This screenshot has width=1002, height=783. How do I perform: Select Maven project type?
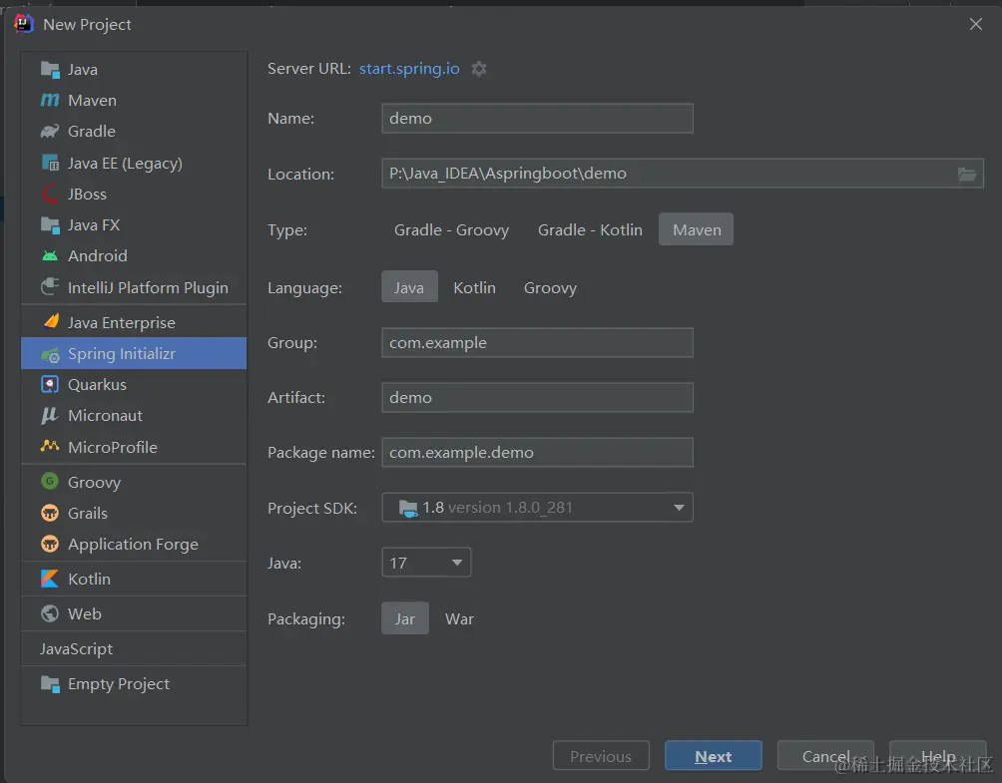click(x=696, y=230)
